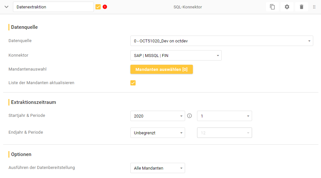Open settings with the gear icon
321x178 pixels.
coord(287,7)
